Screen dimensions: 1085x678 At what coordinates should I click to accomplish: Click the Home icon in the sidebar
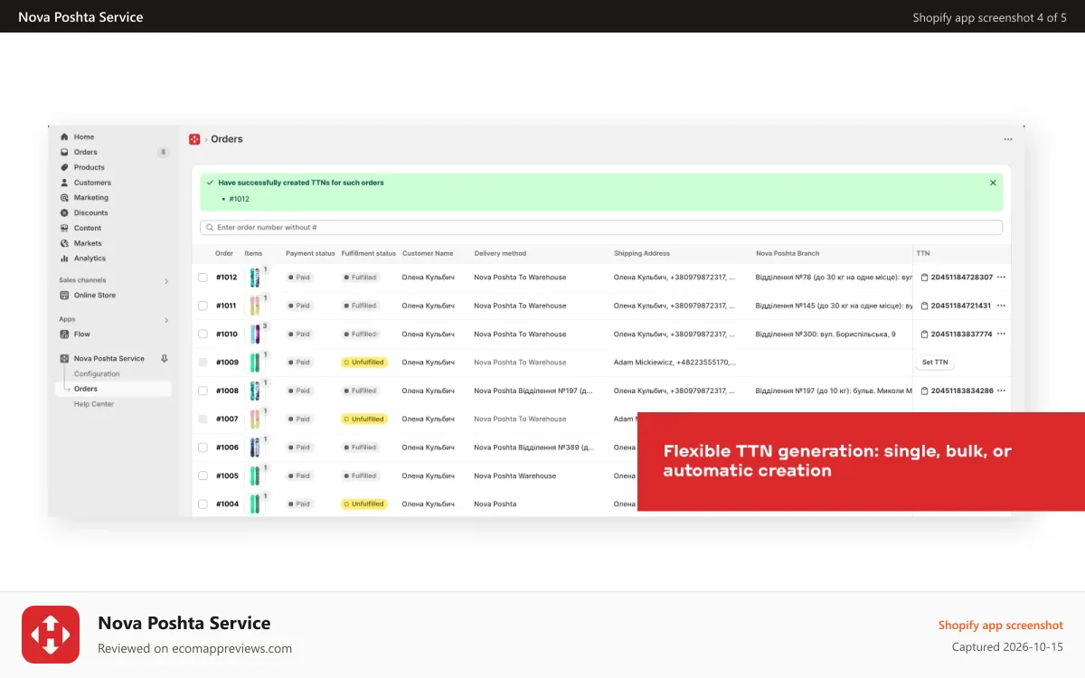tap(64, 137)
